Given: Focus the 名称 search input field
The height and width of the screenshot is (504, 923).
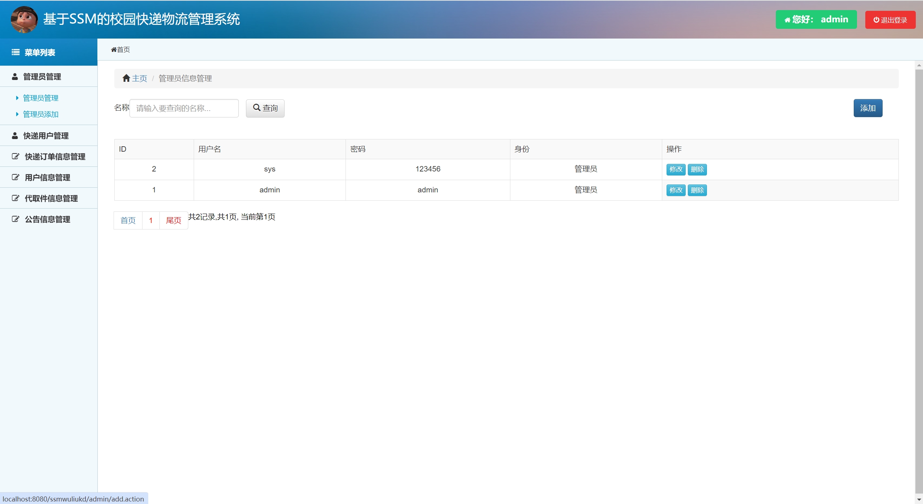Looking at the screenshot, I should [x=184, y=108].
